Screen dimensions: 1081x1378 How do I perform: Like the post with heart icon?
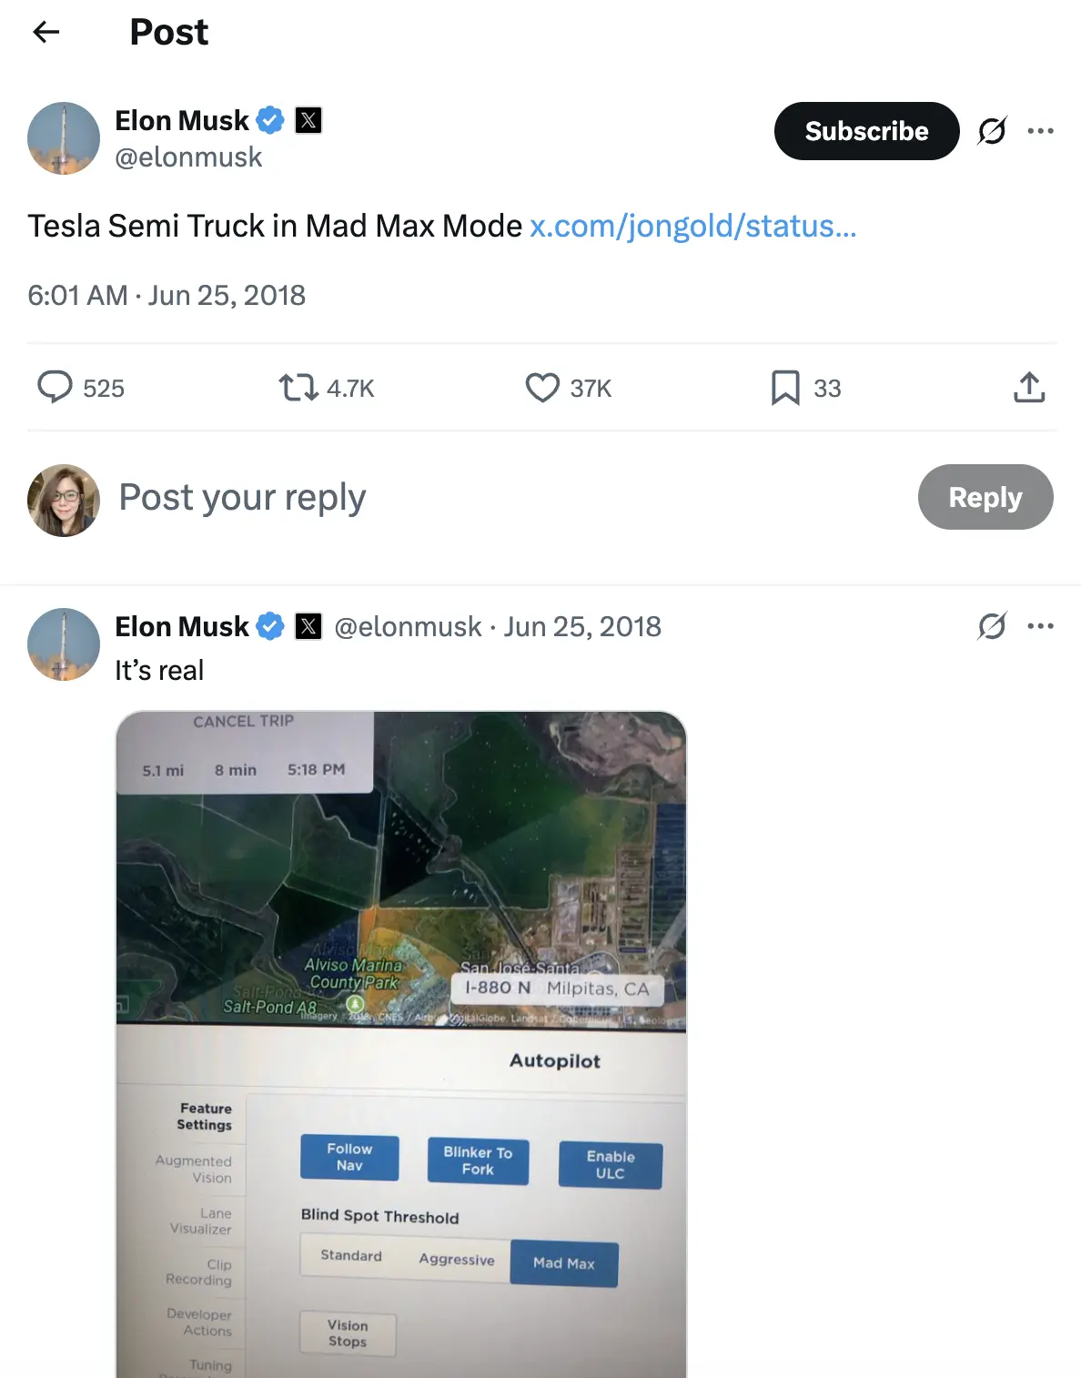click(542, 388)
